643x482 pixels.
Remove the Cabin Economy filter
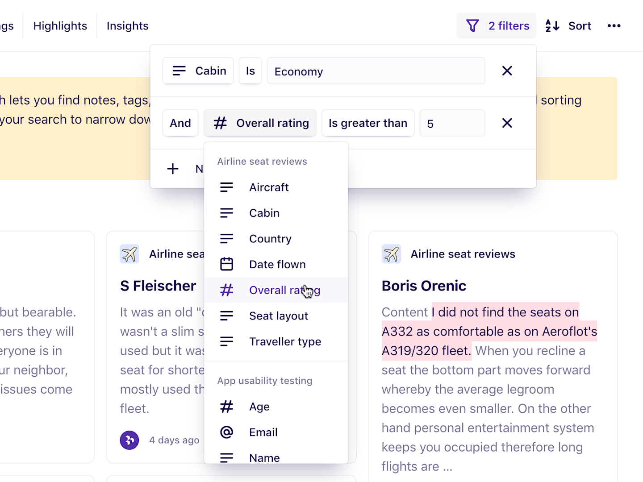pyautogui.click(x=507, y=71)
